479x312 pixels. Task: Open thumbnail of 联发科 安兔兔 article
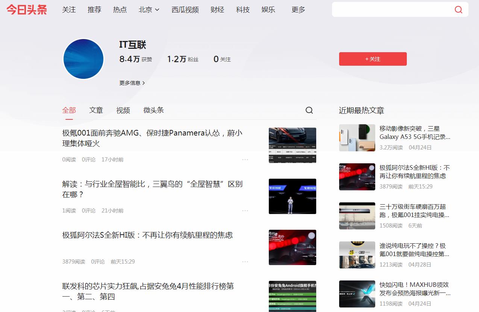[293, 296]
